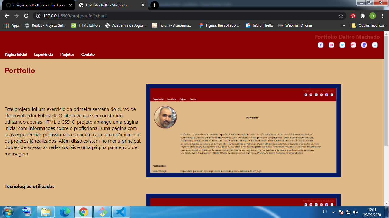Open Visual Studio Code from the taskbar
Screen dimensions: 389x218
pos(121,212)
